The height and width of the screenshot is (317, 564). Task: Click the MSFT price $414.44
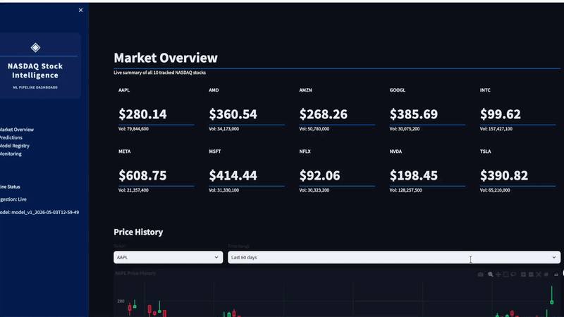(233, 175)
